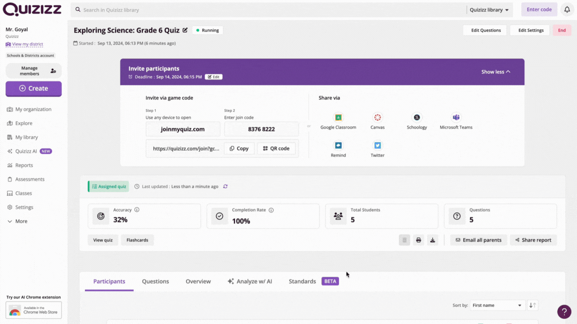Click the Enter code button

click(x=539, y=9)
